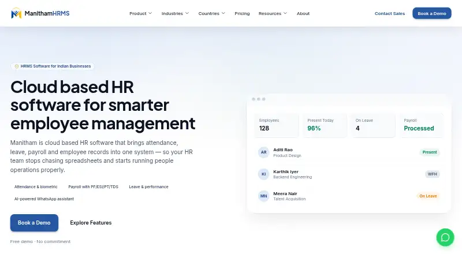Open the Resources dropdown chevron
The width and height of the screenshot is (462, 254).
point(285,13)
